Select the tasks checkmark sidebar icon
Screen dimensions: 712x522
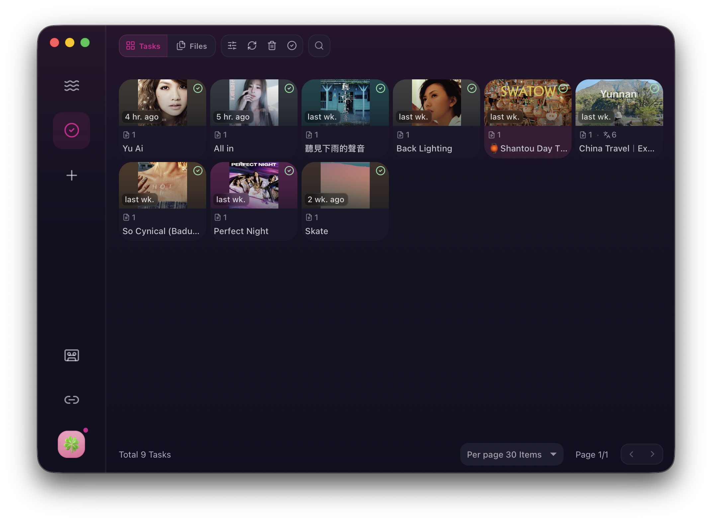coord(71,130)
